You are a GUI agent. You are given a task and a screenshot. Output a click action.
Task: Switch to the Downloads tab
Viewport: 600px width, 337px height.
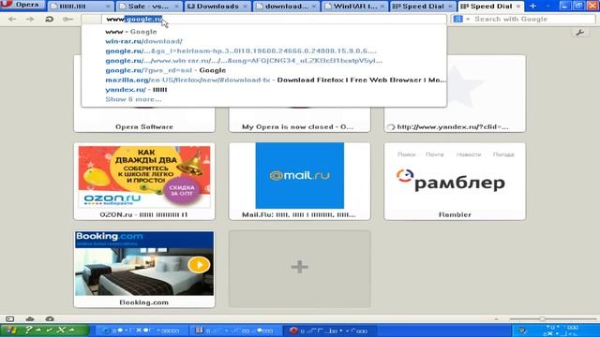coord(217,7)
